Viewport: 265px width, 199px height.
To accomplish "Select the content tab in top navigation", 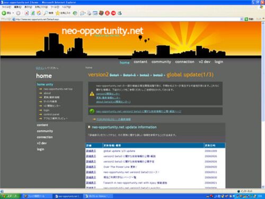I will pos(140,62).
